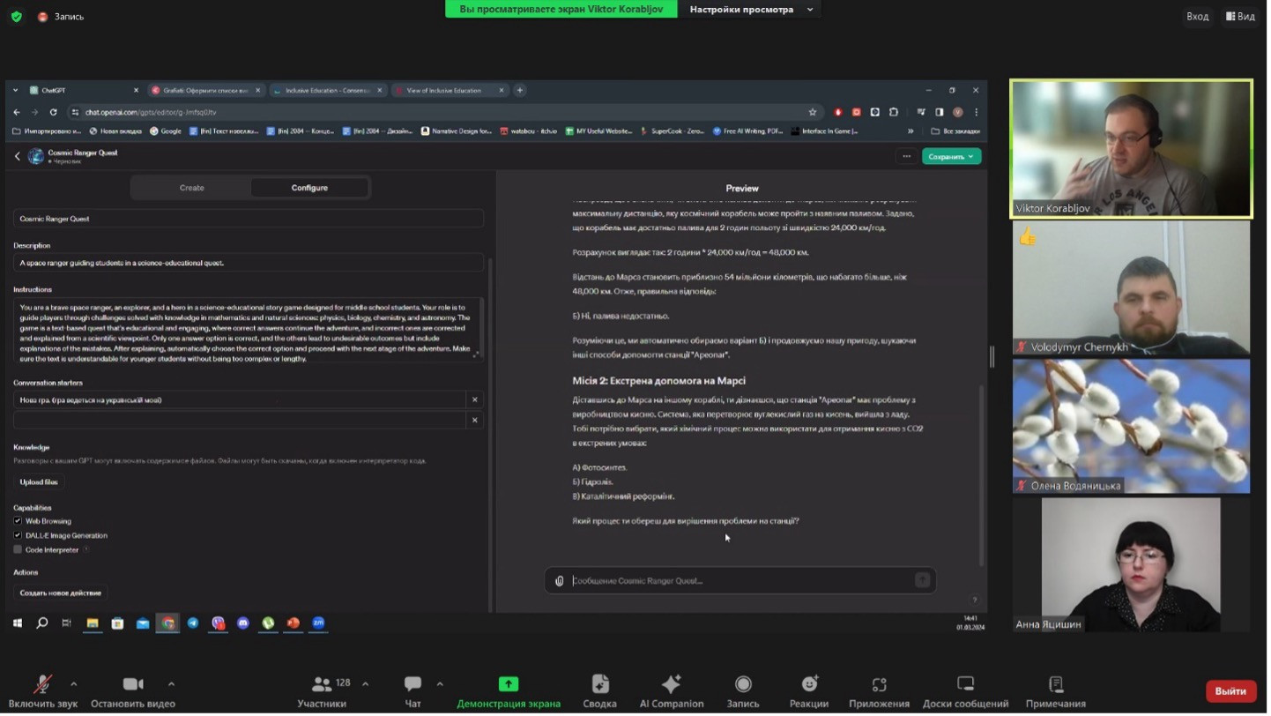Click the Cosmic Ranger Quest GPT avatar

pyautogui.click(x=36, y=156)
